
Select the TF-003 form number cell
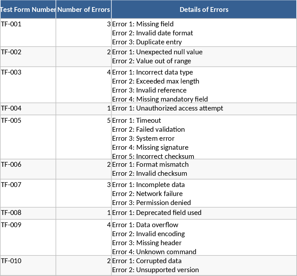[x=28, y=85]
